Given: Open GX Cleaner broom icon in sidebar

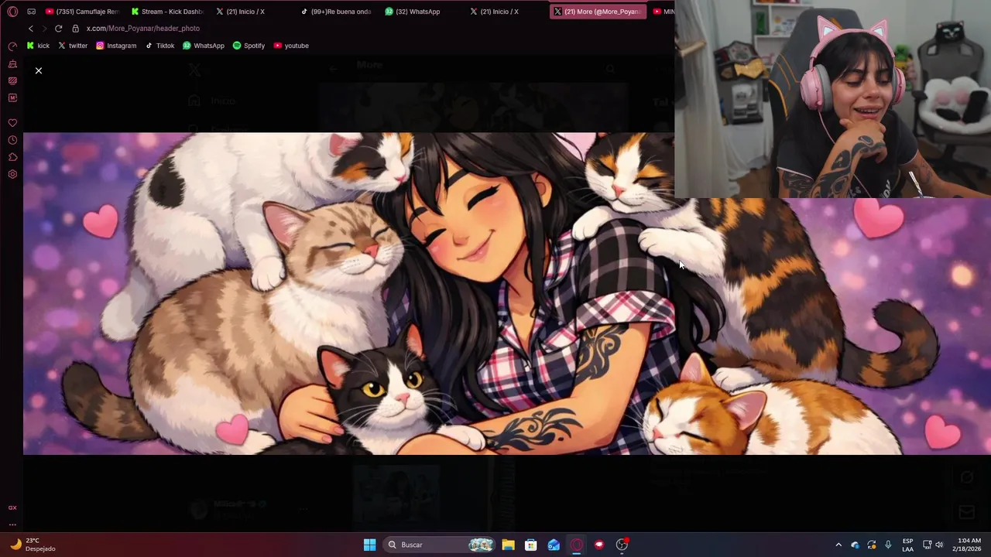Looking at the screenshot, I should pos(12,63).
